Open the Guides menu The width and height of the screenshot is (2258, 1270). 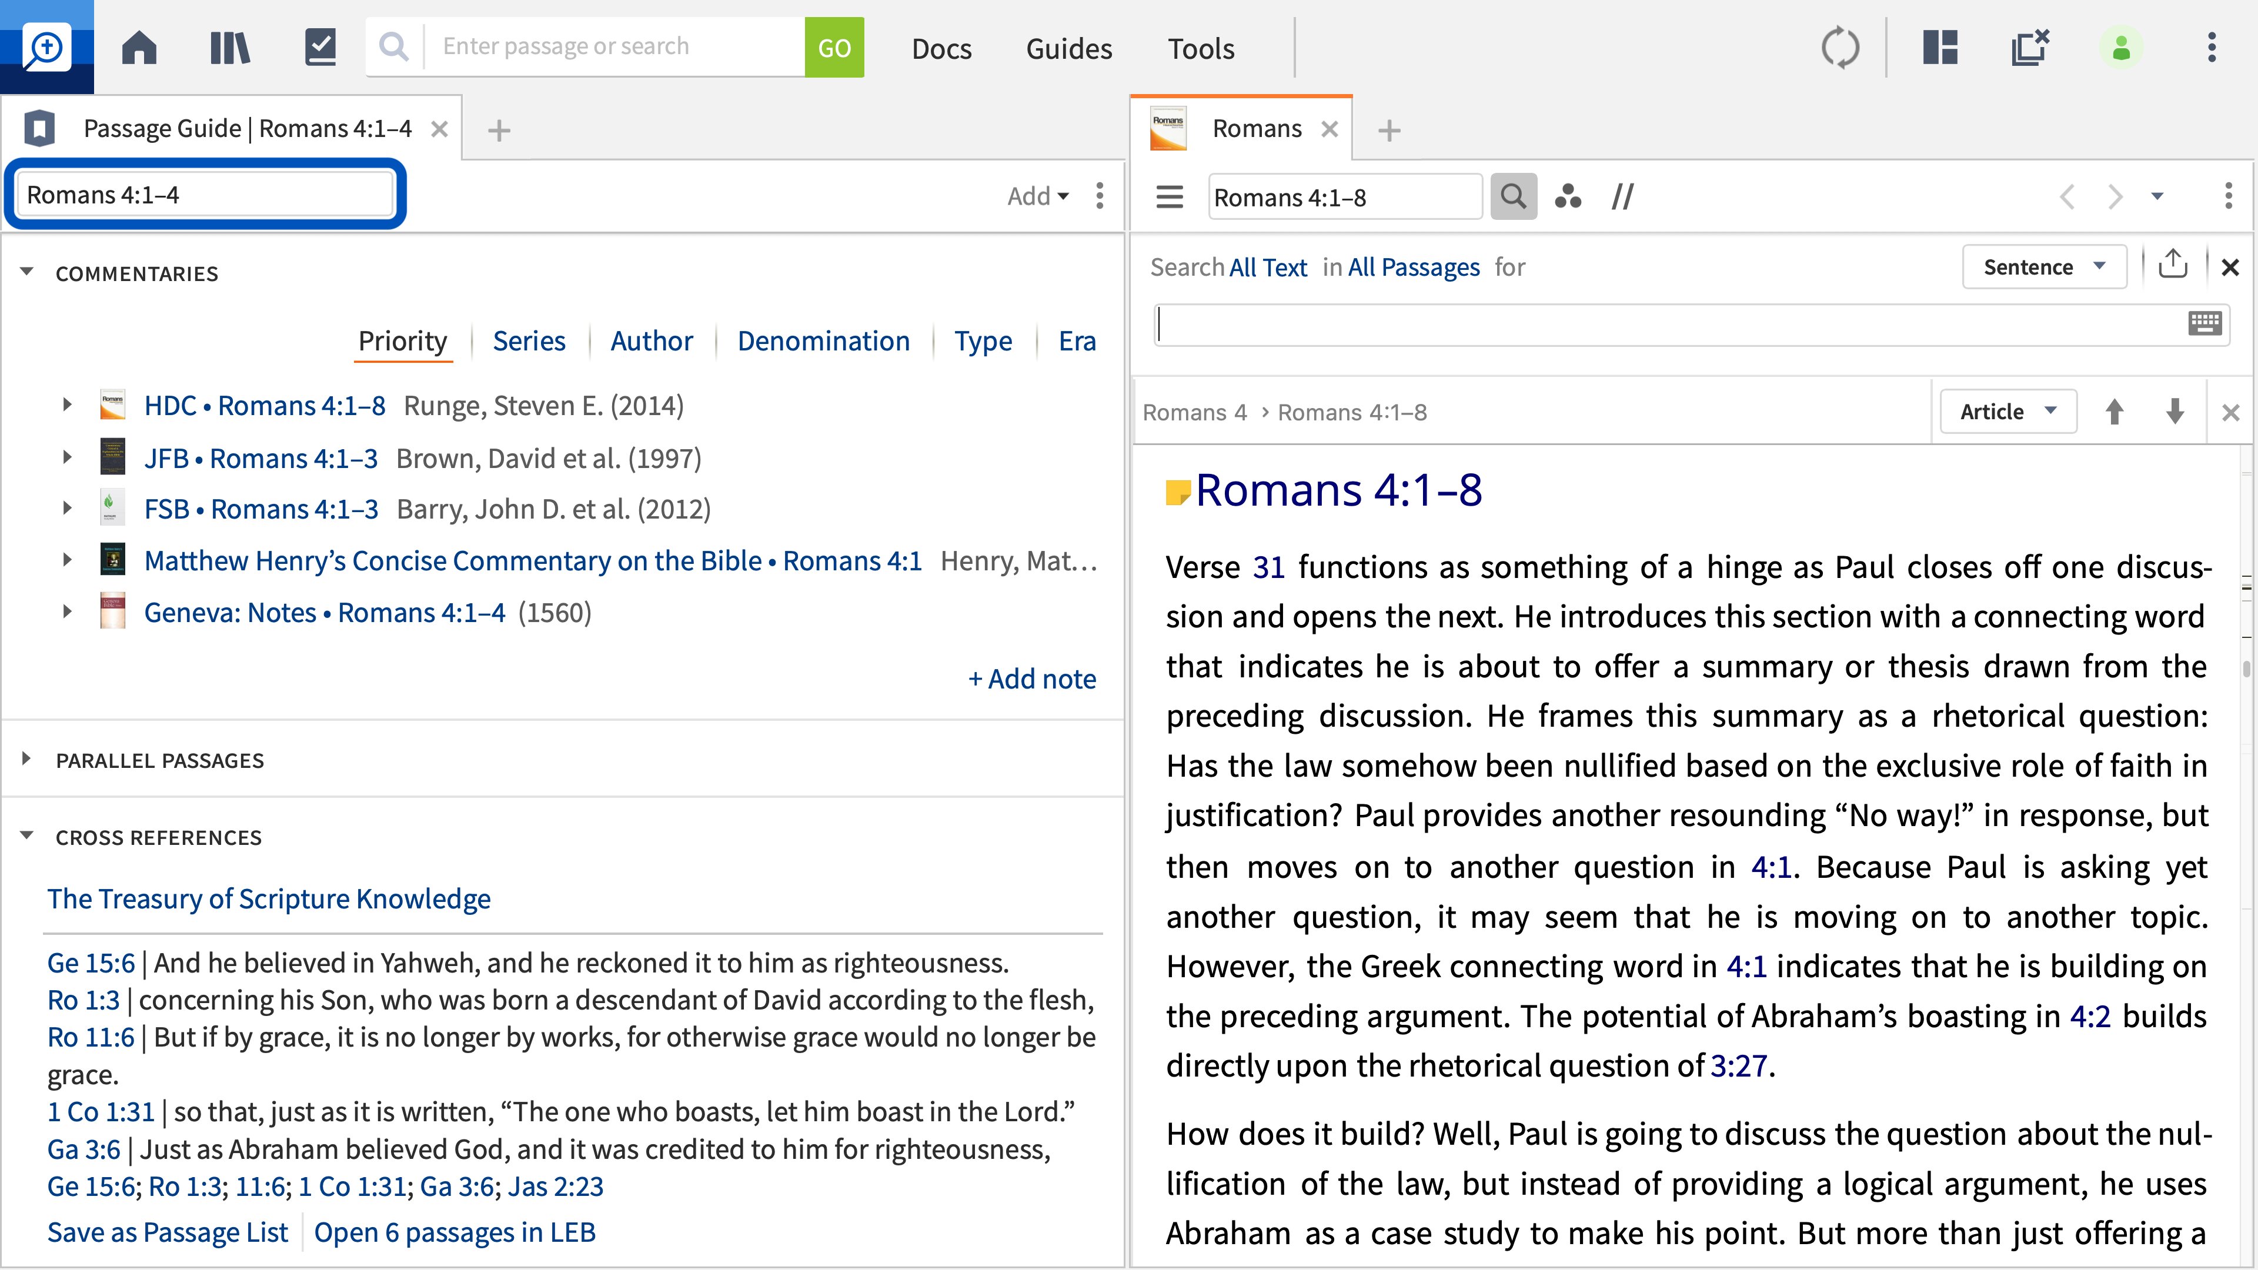tap(1068, 48)
